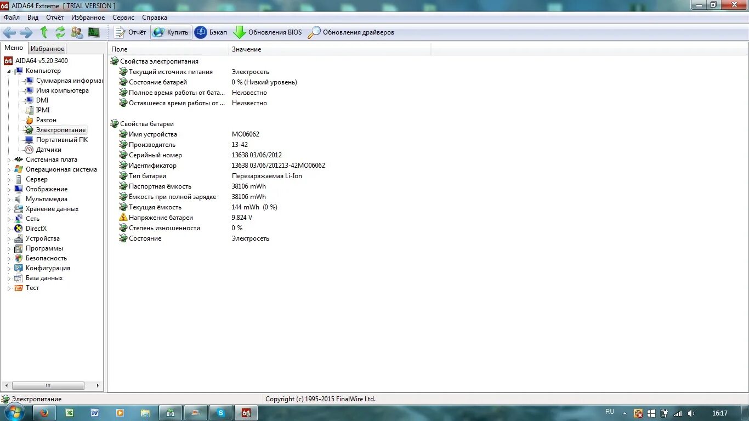The height and width of the screenshot is (421, 749).
Task: Click the Безопасность shield icon
Action: (x=19, y=258)
